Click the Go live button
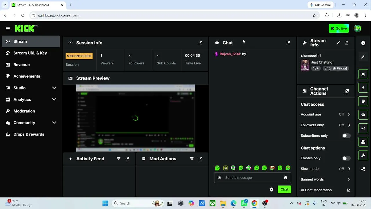 pyautogui.click(x=339, y=28)
